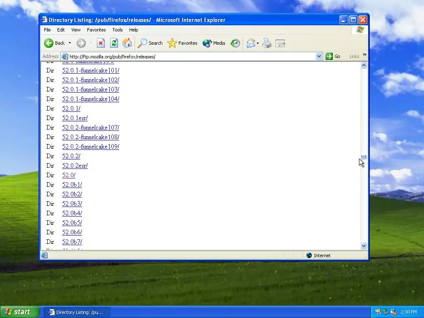Open the 52.0b3/ directory link

[x=72, y=204]
